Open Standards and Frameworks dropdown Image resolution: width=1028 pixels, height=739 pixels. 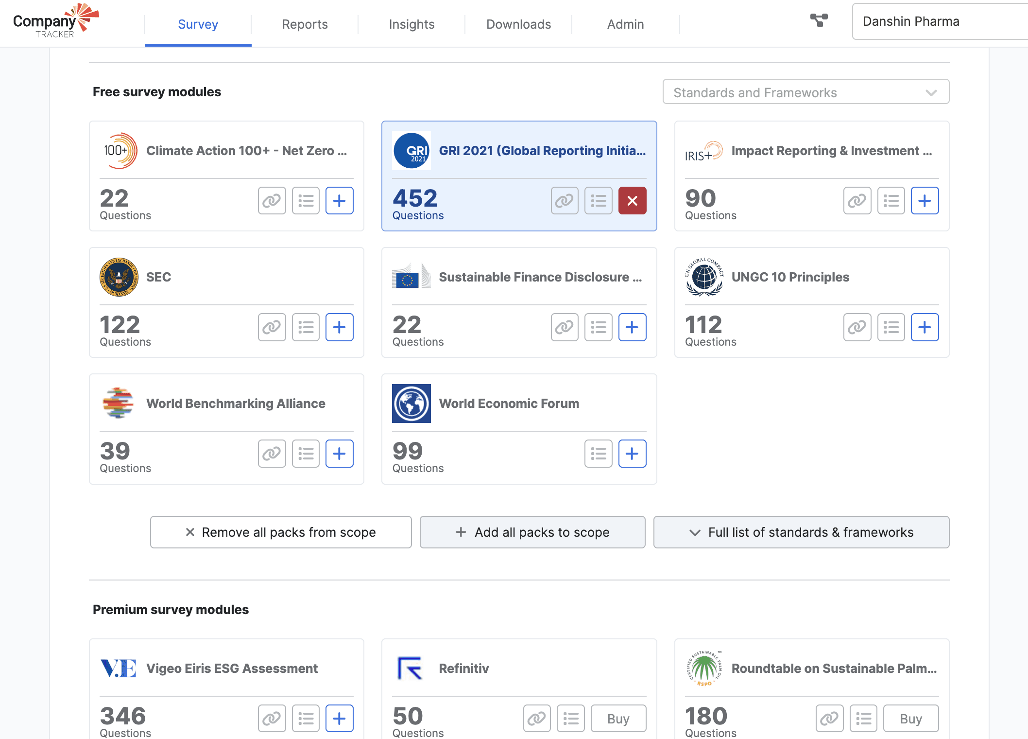805,92
